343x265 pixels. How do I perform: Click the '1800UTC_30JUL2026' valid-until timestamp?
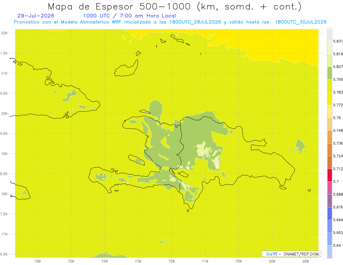click(x=301, y=22)
